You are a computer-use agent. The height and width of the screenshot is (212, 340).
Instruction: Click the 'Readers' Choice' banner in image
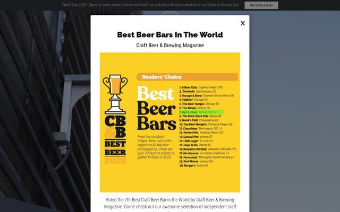tap(187, 77)
